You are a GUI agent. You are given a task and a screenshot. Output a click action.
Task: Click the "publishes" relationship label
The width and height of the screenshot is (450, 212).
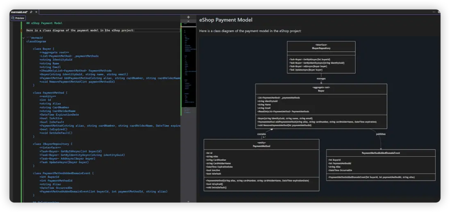381,134
